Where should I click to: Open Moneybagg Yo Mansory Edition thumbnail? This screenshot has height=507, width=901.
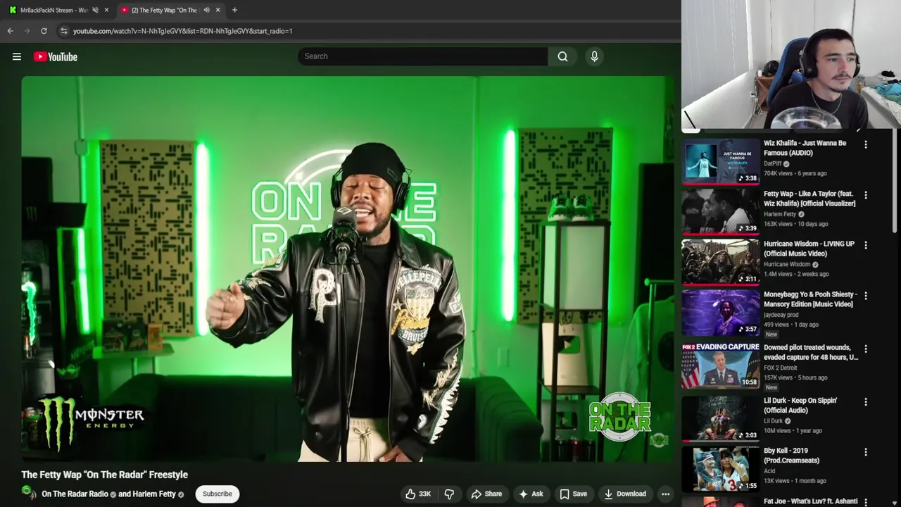720,313
